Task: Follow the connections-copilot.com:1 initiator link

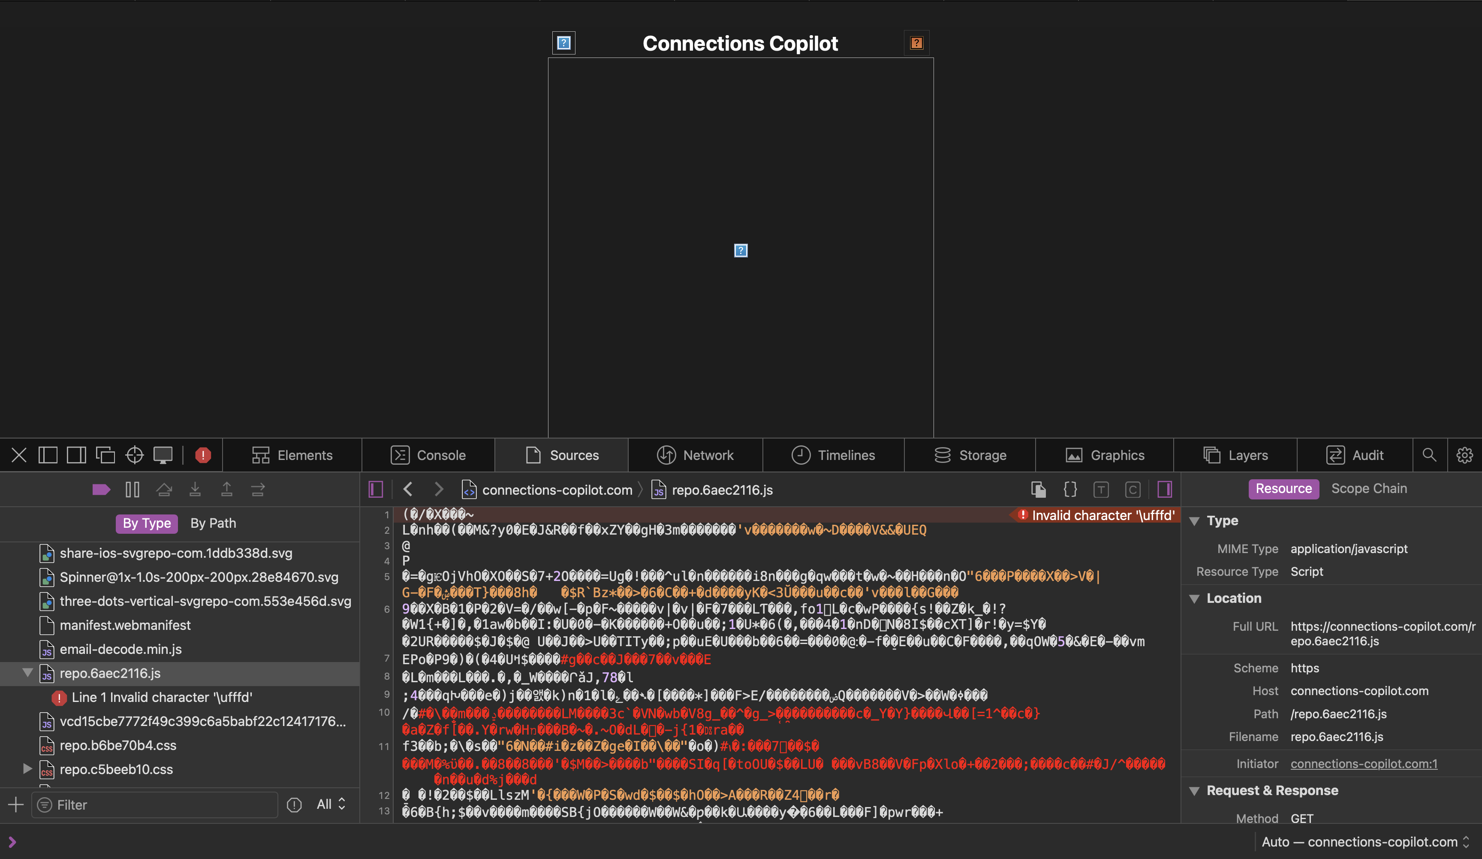Action: (1363, 764)
